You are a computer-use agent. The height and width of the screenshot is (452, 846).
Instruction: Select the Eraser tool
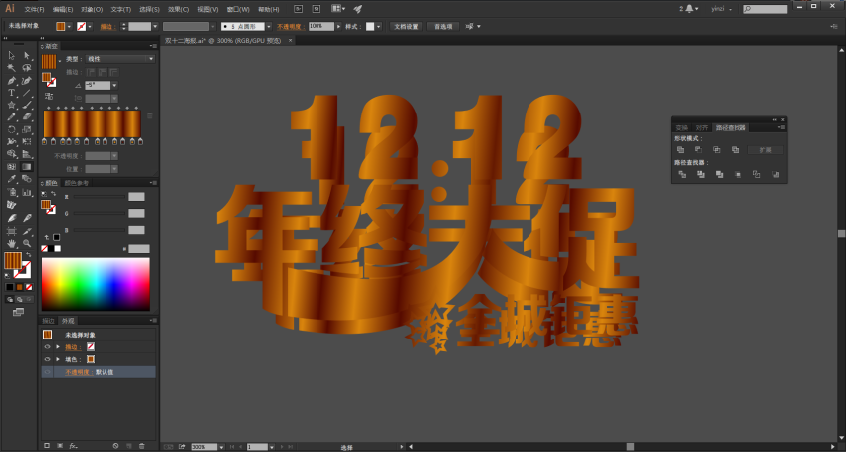pos(27,117)
